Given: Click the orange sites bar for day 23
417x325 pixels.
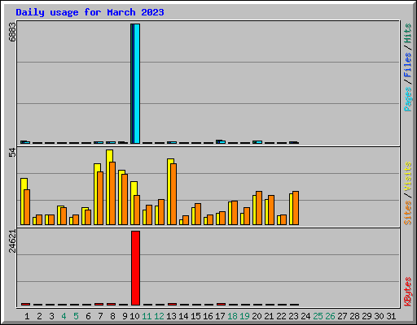Looking at the screenshot, I should pos(296,208).
